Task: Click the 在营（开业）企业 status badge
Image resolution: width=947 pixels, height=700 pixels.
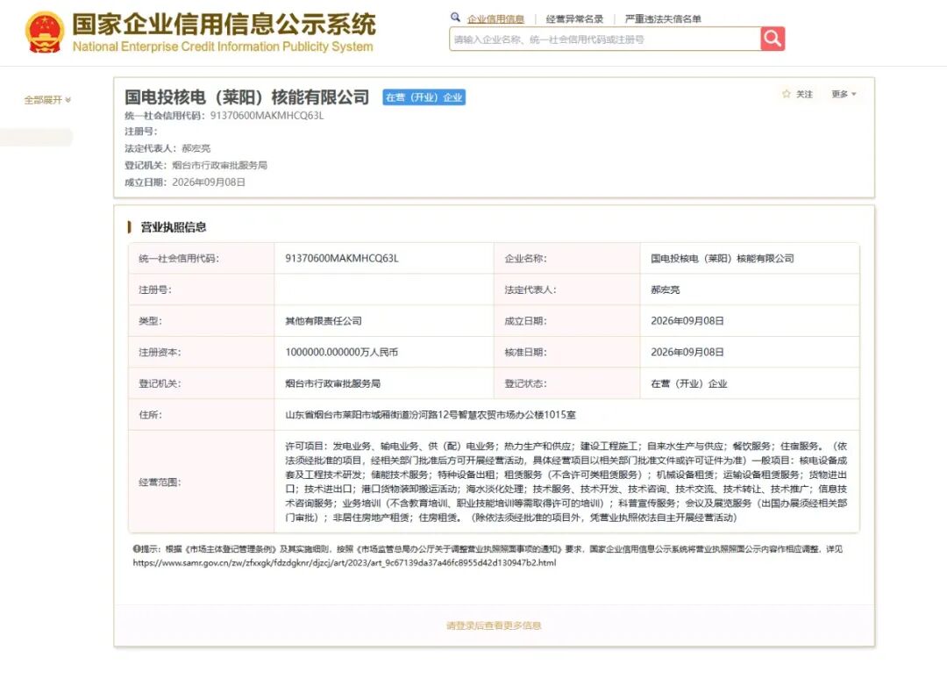Action: (424, 97)
